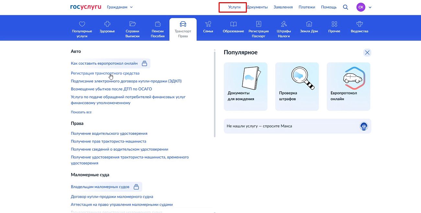Open the Family stroller icon
421x213 pixels.
208,24
